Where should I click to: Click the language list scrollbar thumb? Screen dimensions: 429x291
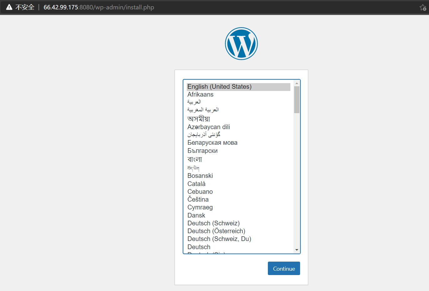point(297,99)
